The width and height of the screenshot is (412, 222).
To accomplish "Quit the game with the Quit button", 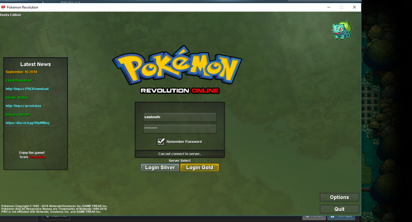I will coord(339,209).
